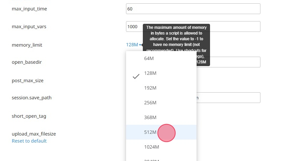Select the 1024M memory option

tap(151, 147)
